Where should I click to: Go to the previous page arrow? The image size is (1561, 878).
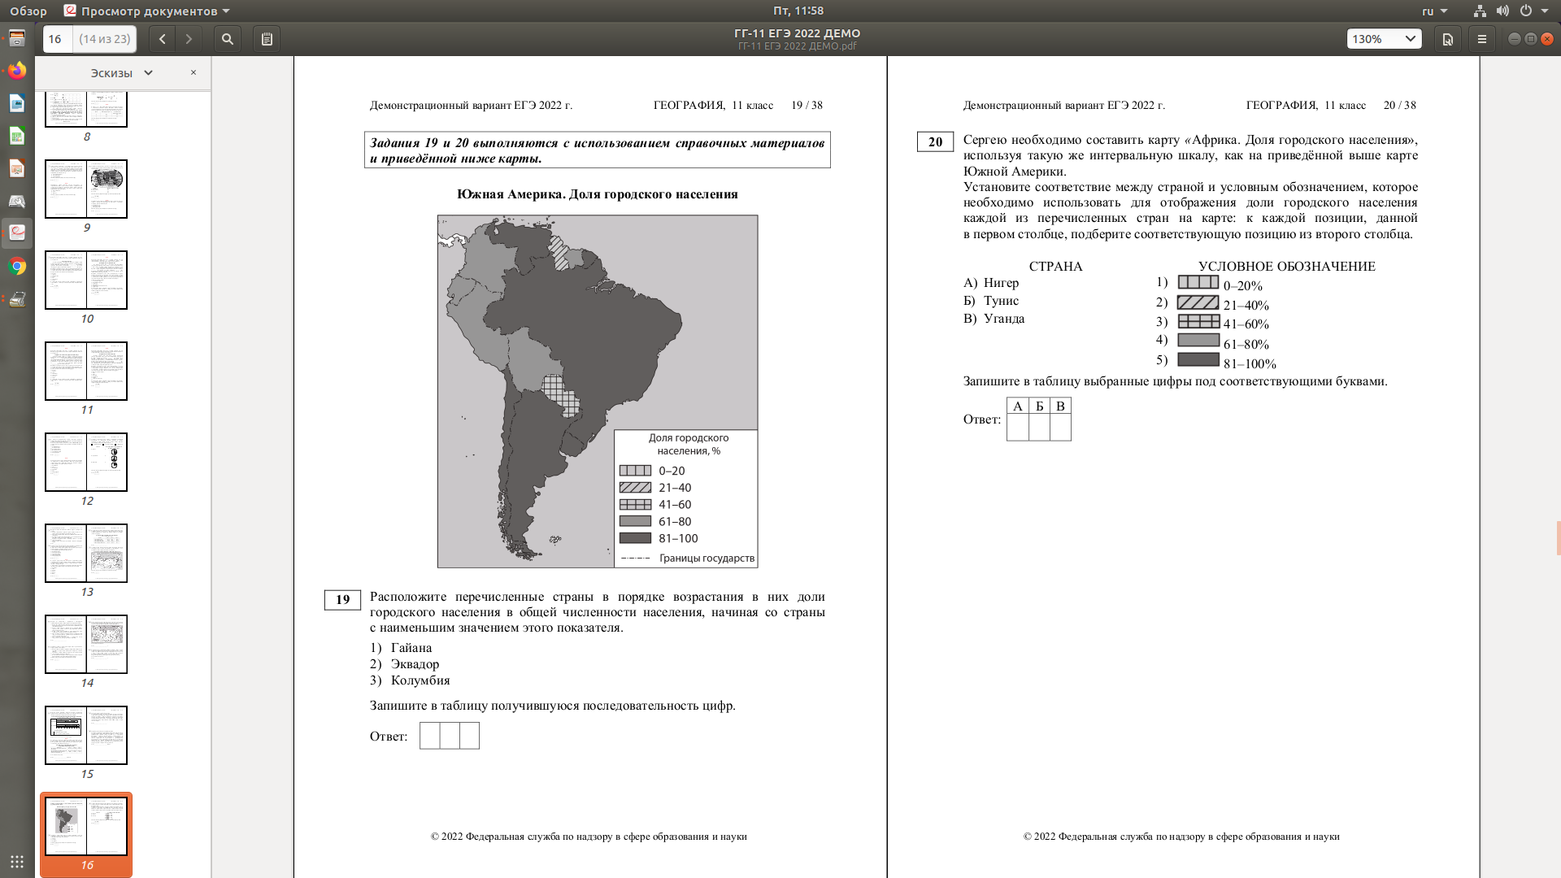coord(162,39)
